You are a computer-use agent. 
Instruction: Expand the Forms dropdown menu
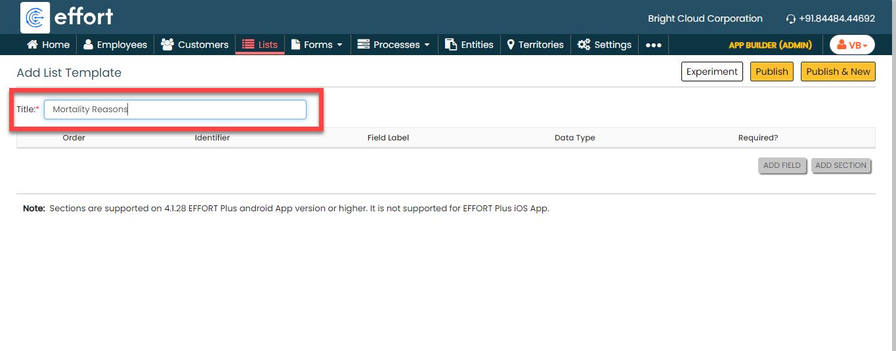click(x=317, y=45)
